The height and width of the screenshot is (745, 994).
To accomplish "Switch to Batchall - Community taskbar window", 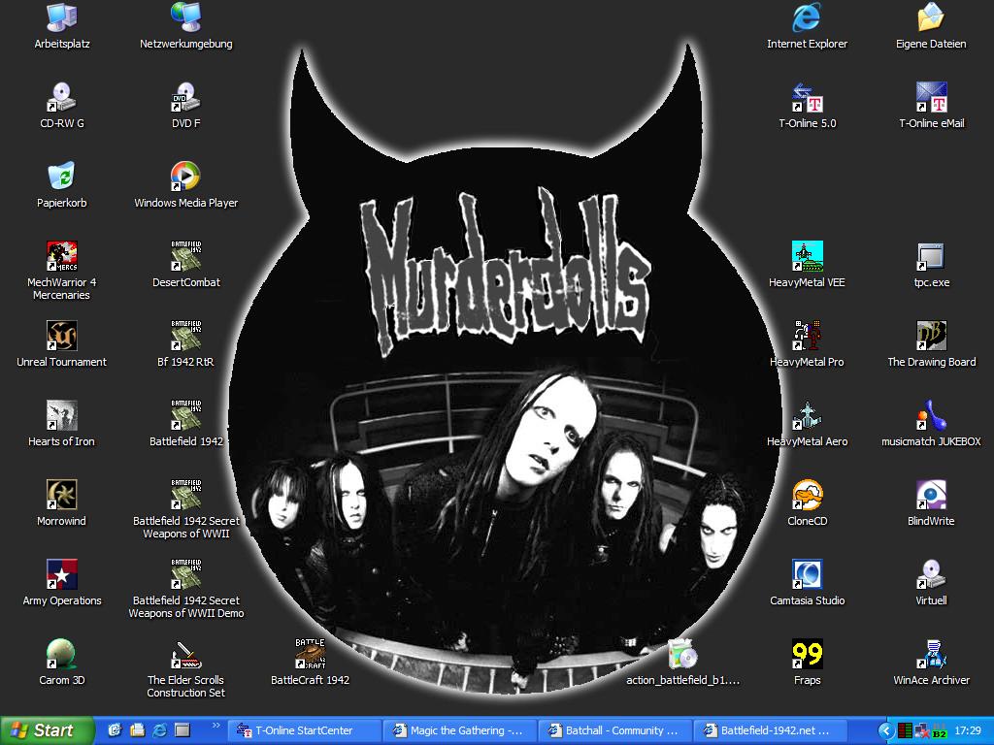I will click(614, 730).
